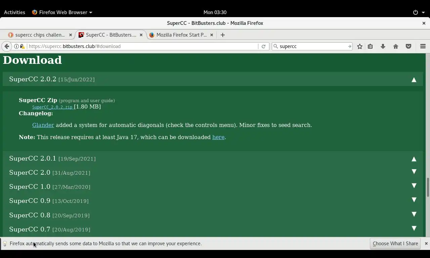
Task: Click the 'Download' page heading
Action: pos(32,60)
